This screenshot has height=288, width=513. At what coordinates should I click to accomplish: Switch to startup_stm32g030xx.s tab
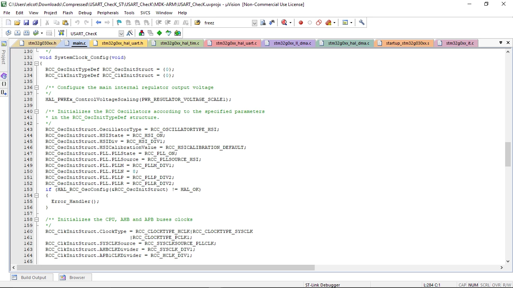[404, 43]
